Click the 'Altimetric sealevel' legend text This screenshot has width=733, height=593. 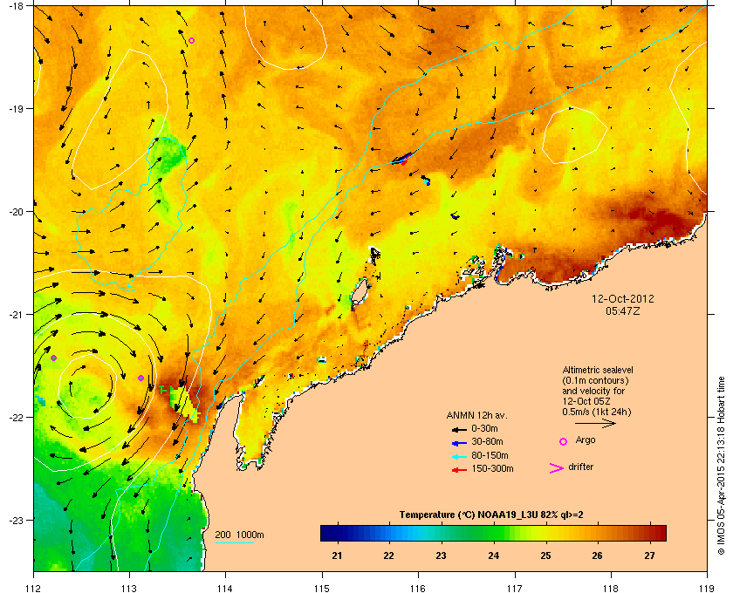(x=598, y=370)
